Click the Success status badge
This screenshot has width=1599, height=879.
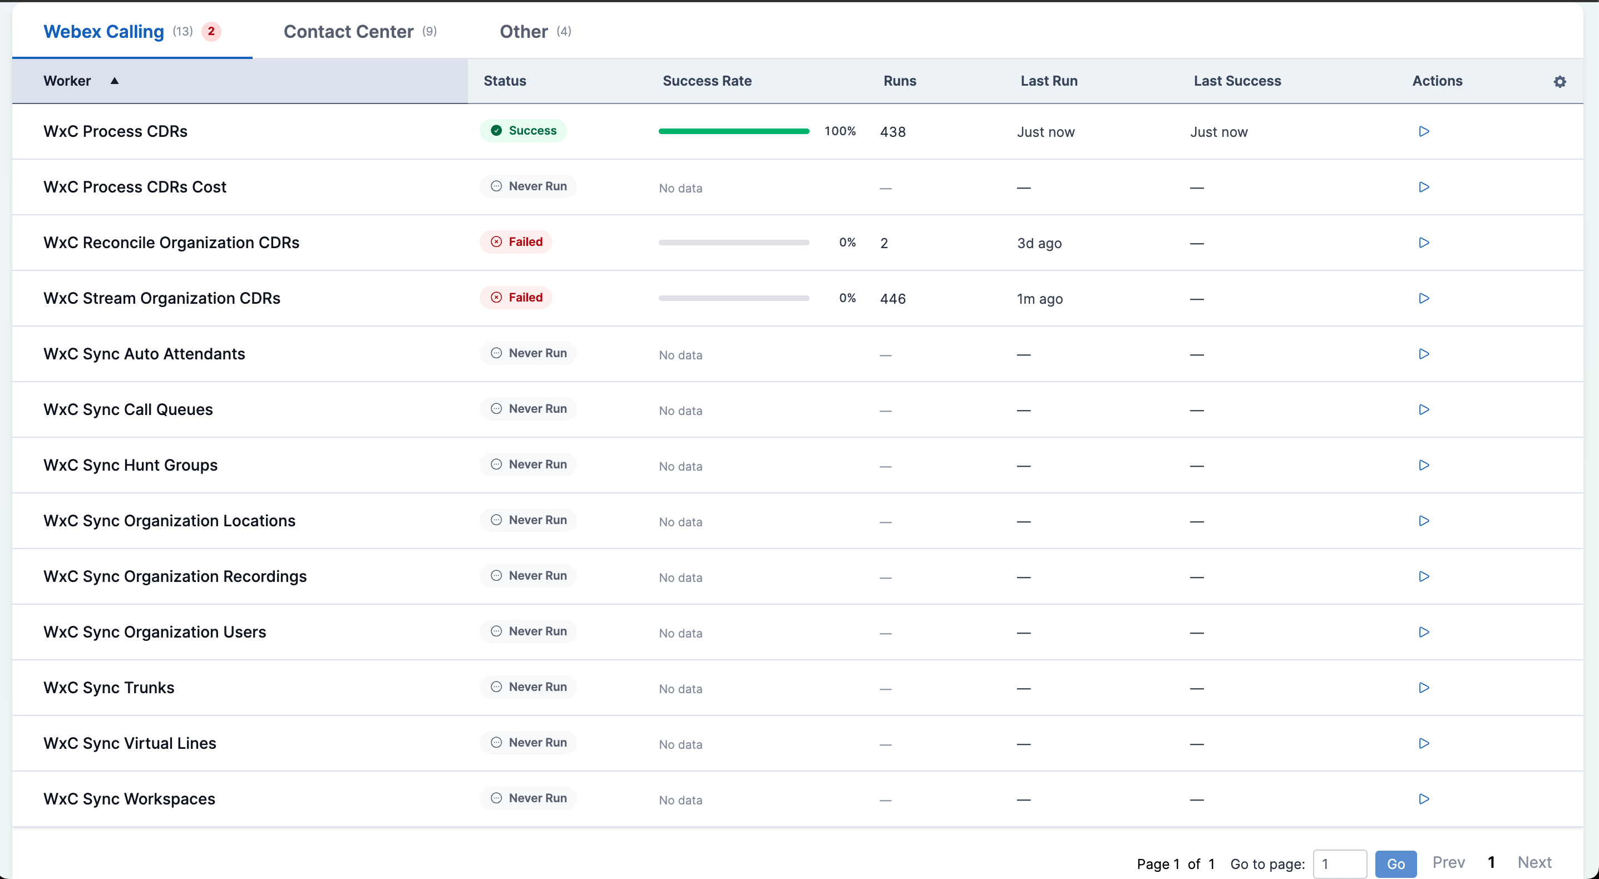[522, 130]
